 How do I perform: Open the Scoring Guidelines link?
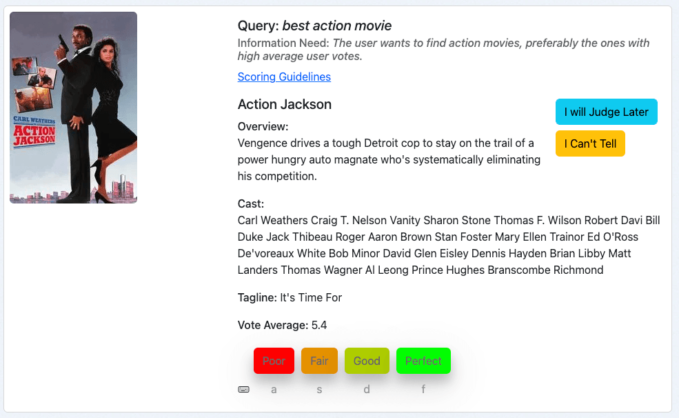[x=284, y=77]
